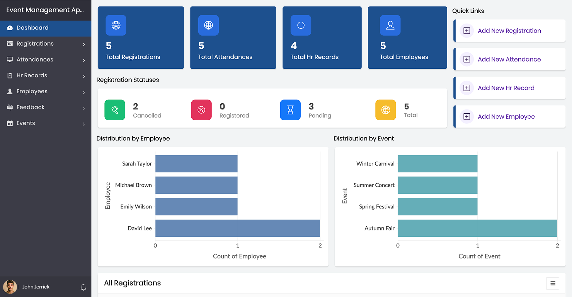Expand the Registrations sidebar chevron
Viewport: 572px width, 297px height.
84,44
